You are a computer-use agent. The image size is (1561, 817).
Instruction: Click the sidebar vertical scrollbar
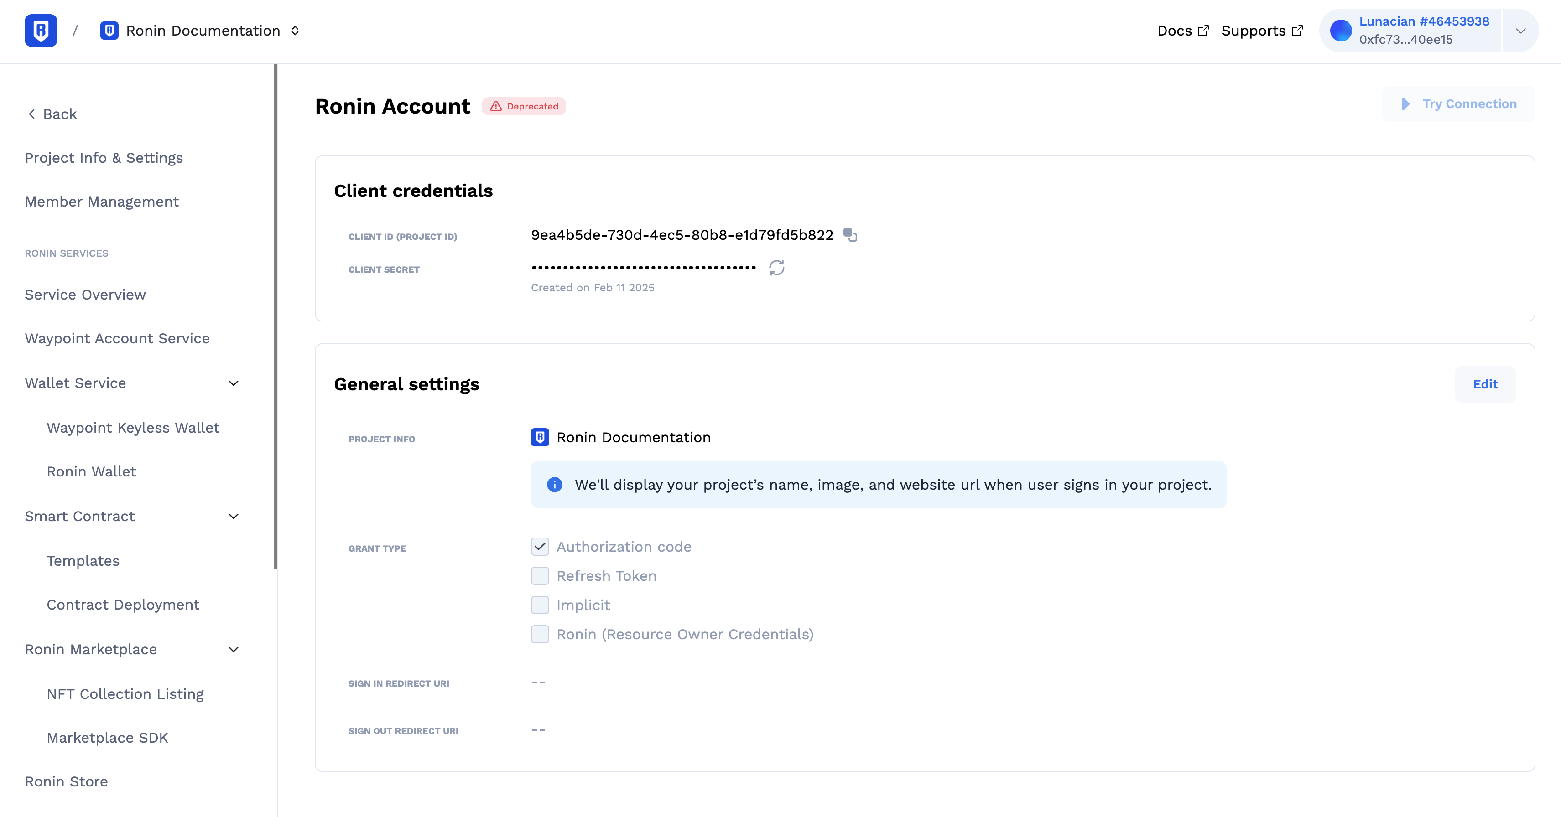pos(276,317)
